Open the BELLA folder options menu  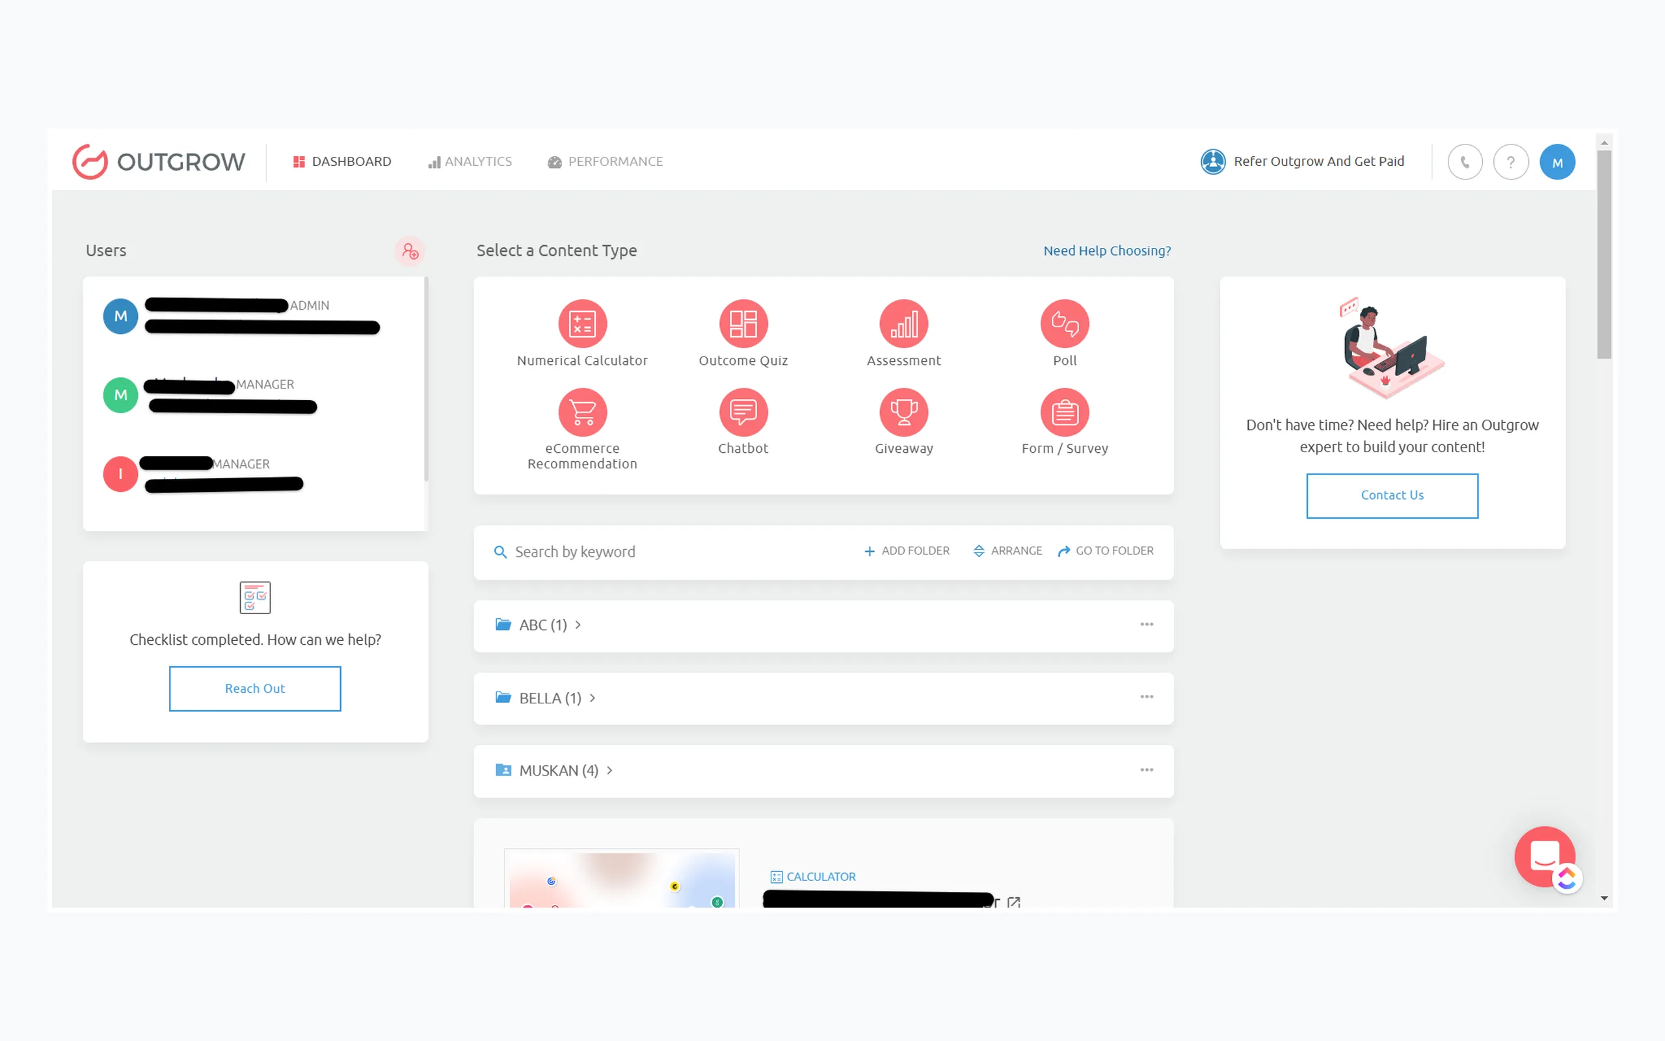[x=1147, y=697]
